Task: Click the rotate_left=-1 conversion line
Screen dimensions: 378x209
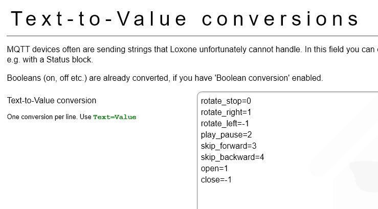Action: pos(225,124)
